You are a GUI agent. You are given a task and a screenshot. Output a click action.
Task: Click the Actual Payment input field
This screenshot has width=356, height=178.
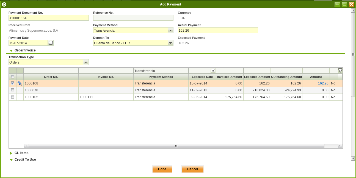[x=218, y=30]
